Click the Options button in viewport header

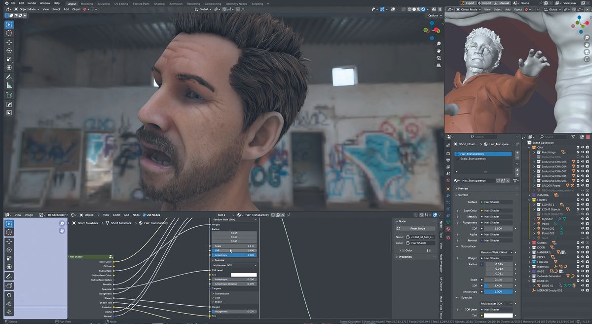(434, 15)
